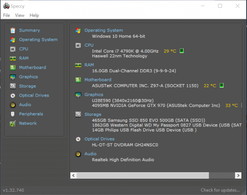Click the RAM stick icon in sidebar

pos(13,58)
